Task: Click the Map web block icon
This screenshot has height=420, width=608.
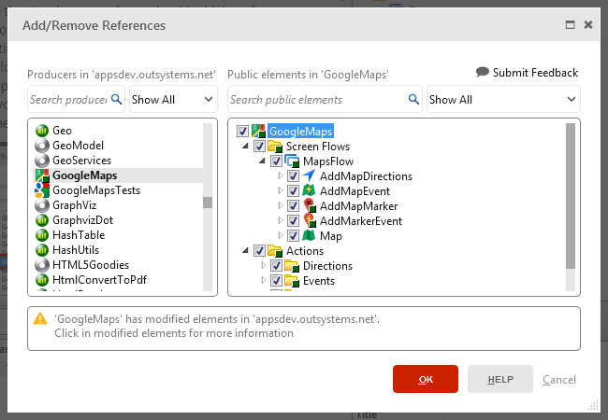Action: point(309,236)
